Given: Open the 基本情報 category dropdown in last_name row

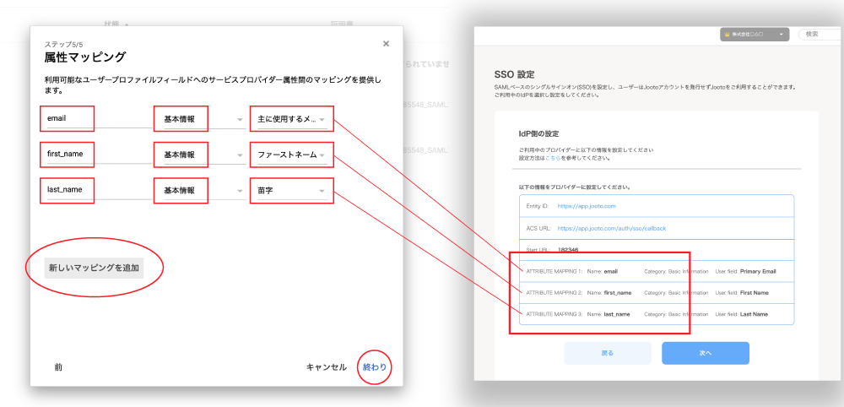Looking at the screenshot, I should (203, 190).
